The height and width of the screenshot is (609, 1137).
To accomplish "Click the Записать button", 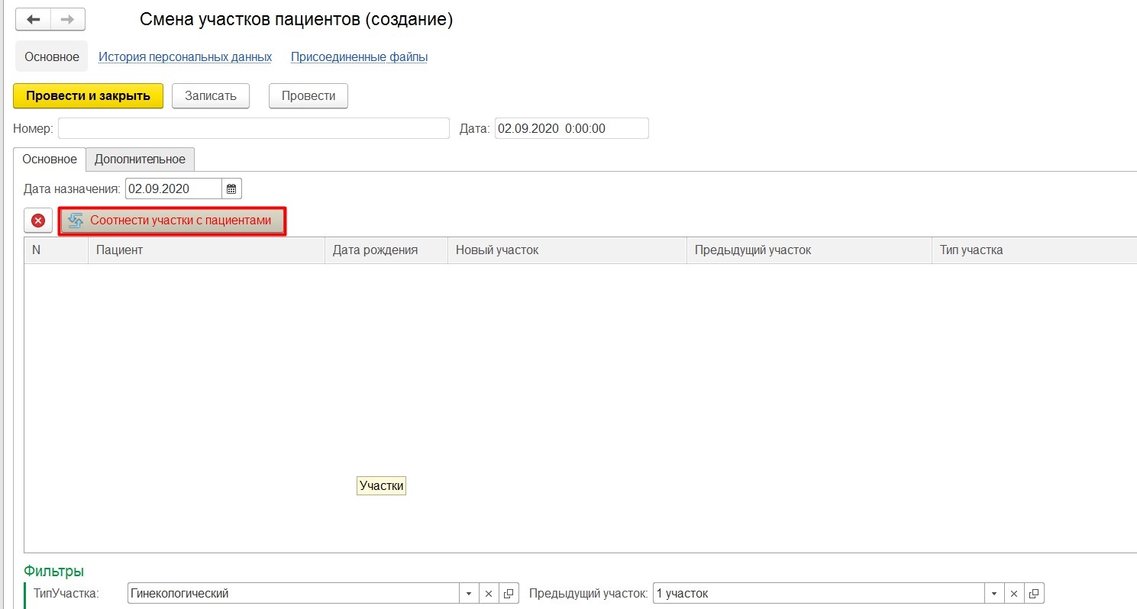I will (211, 96).
